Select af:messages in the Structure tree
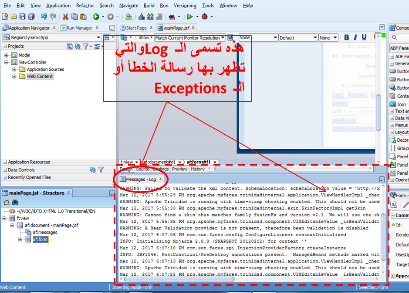 click(x=44, y=233)
